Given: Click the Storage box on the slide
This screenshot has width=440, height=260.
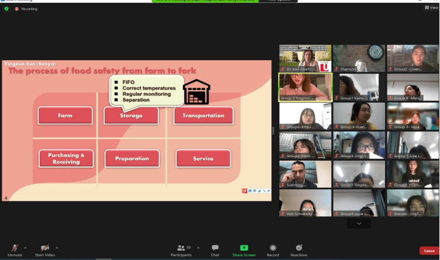Looking at the screenshot, I should tap(131, 116).
